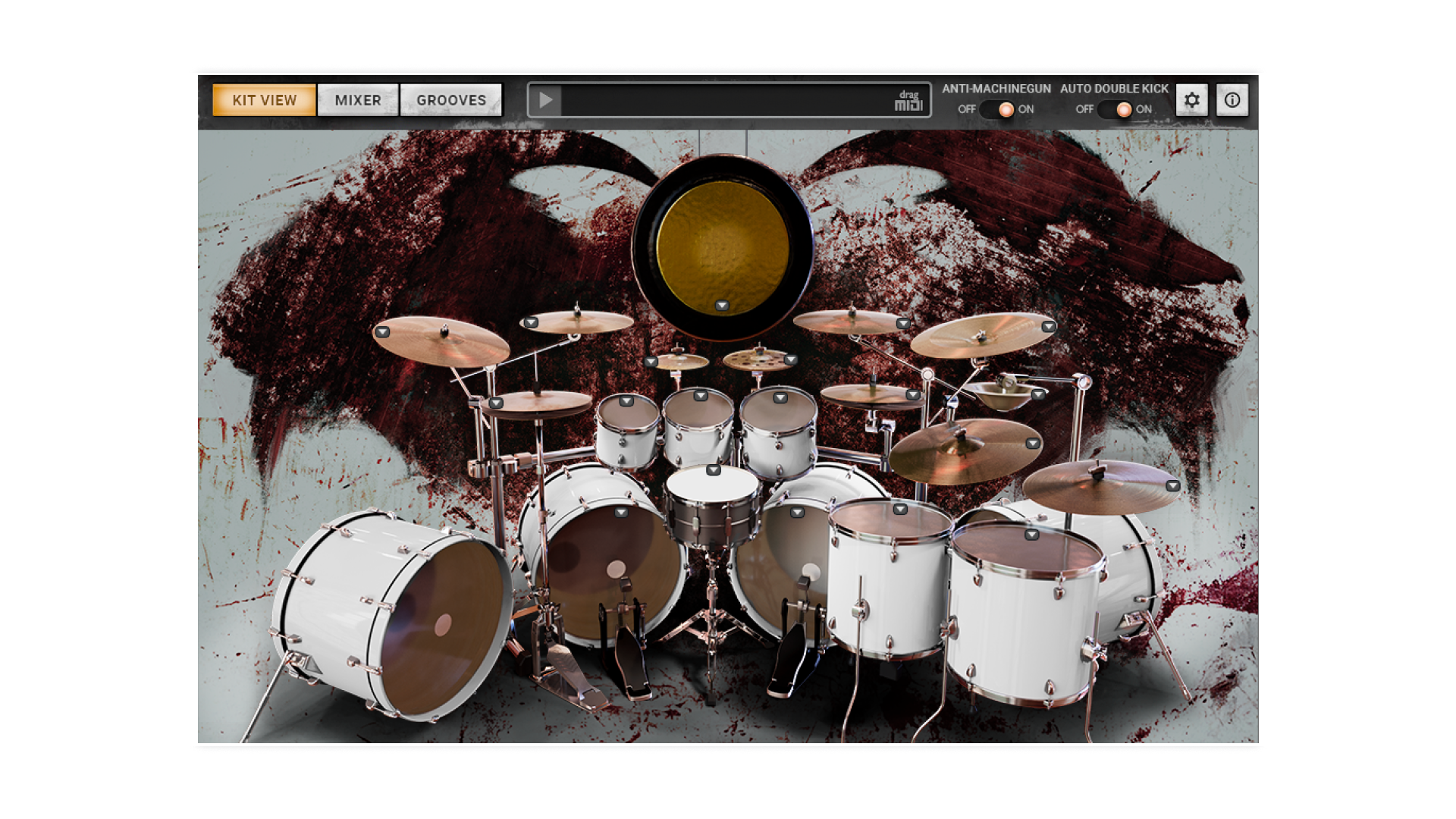Image resolution: width=1456 pixels, height=819 pixels.
Task: Click the info icon button
Action: (x=1232, y=100)
